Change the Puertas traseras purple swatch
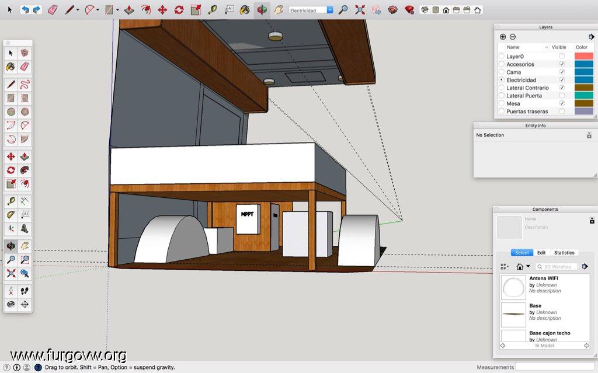Viewport: 598px width, 373px height. coord(584,111)
